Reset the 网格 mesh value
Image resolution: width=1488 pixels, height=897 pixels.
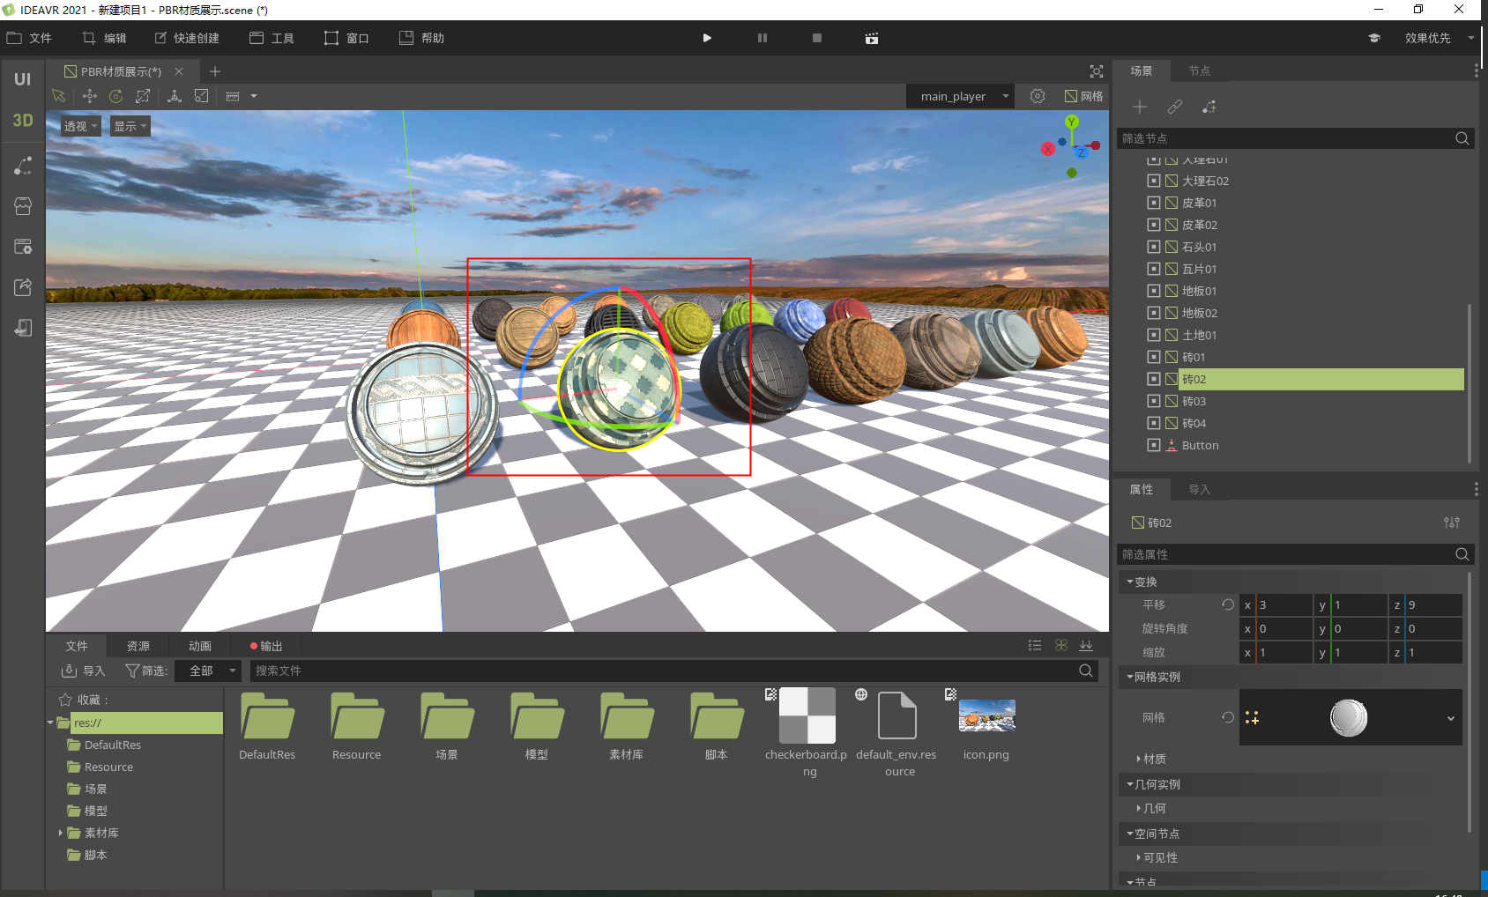tap(1228, 717)
